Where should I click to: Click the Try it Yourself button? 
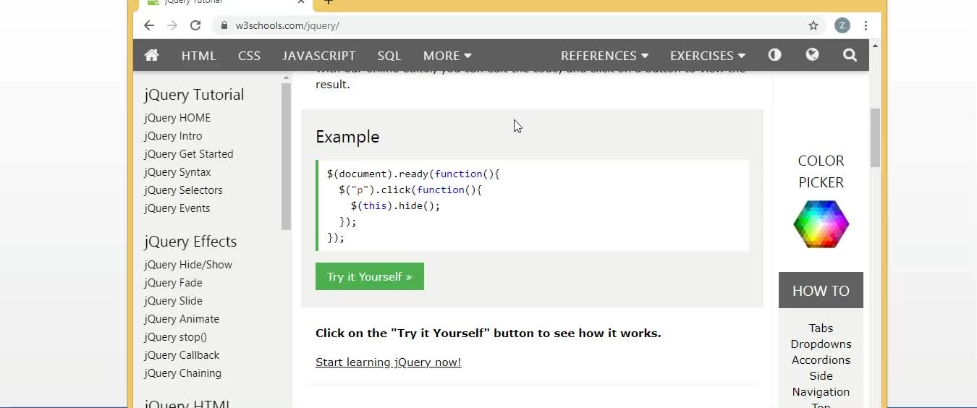370,276
